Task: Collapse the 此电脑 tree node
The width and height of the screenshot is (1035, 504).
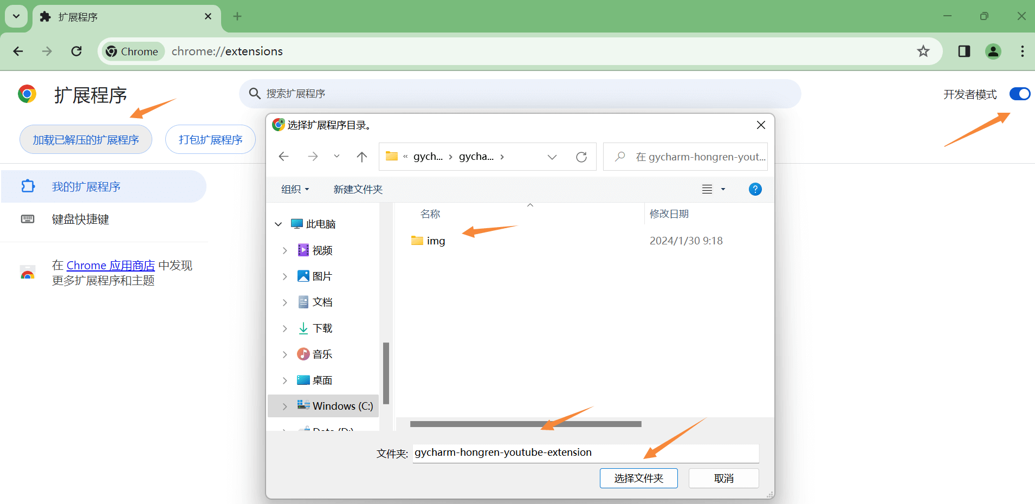Action: (x=279, y=224)
